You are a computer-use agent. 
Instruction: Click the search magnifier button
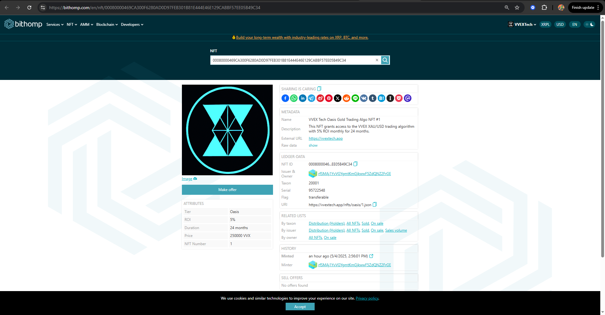coord(385,60)
